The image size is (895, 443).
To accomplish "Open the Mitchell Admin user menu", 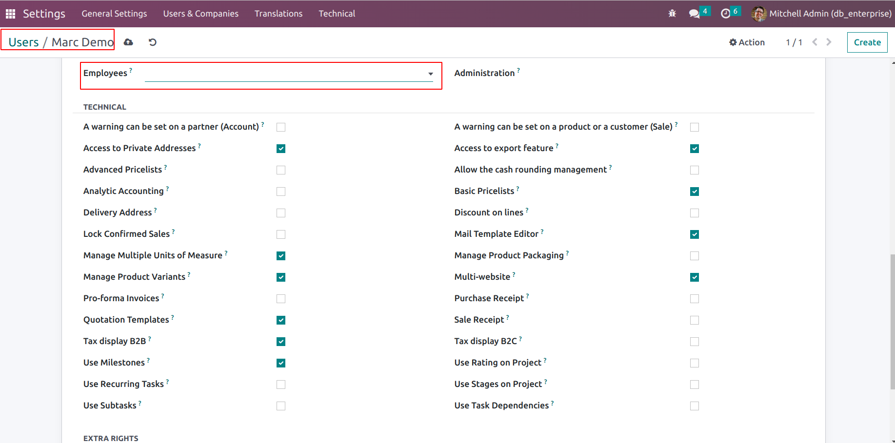I will pyautogui.click(x=821, y=14).
